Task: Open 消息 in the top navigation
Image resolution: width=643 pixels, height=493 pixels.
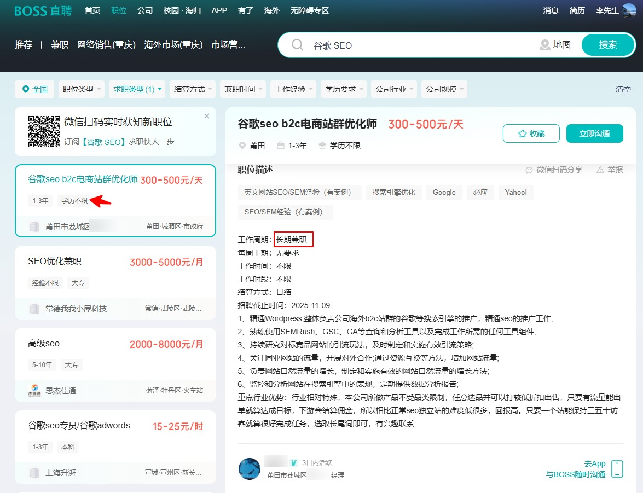Action: 551,11
